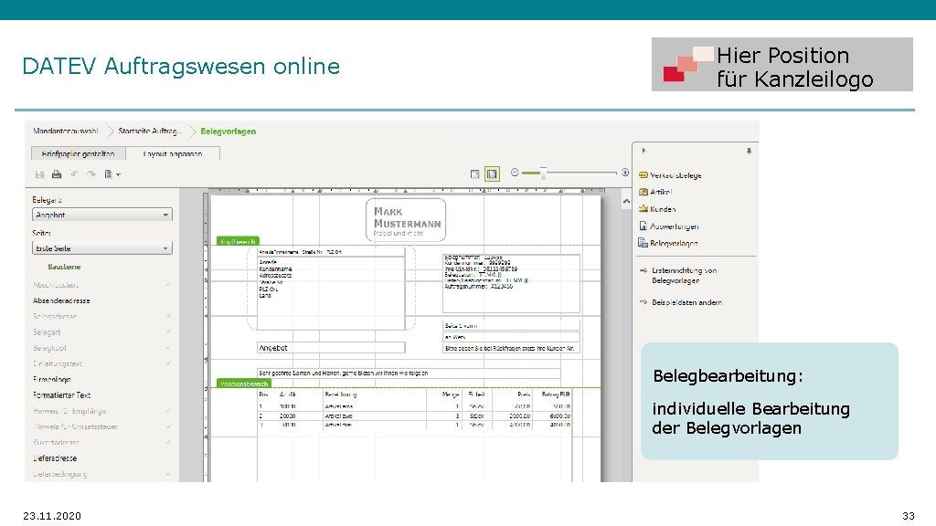Viewport: 936px width, 526px height.
Task: Open the Seite dropdown showing Erste Seite
Action: [x=102, y=247]
